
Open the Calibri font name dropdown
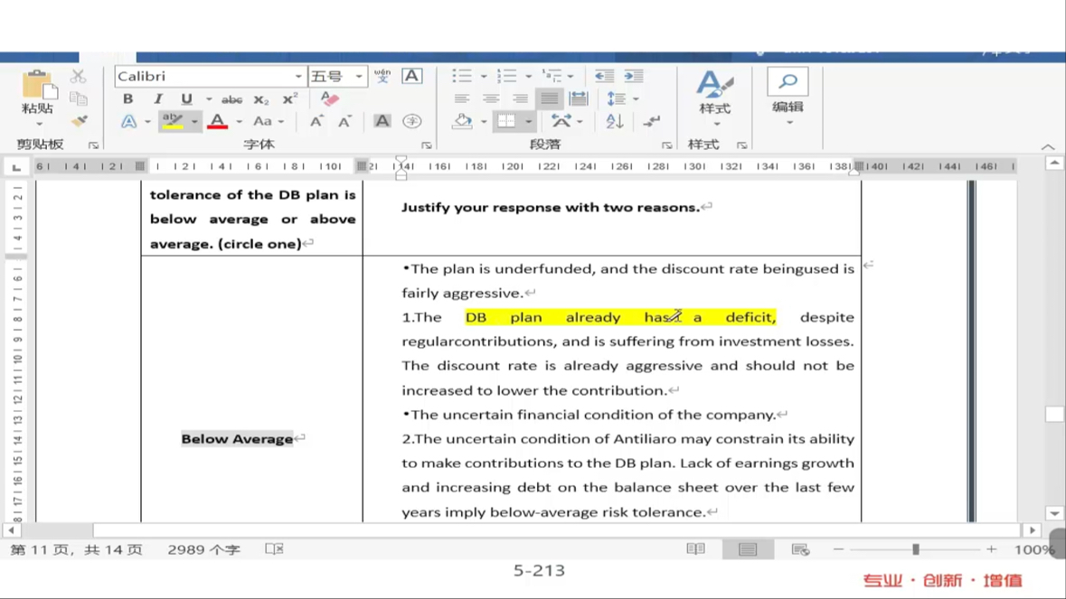[298, 77]
